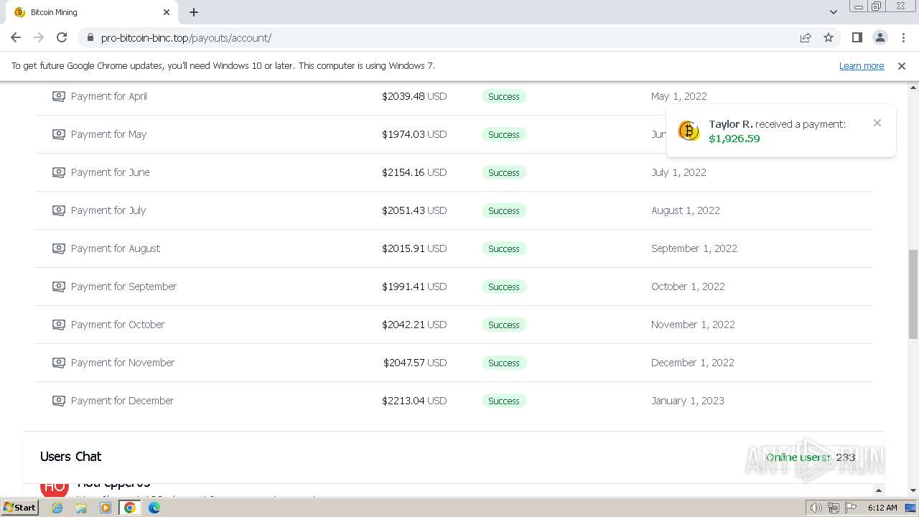Launch Internet Explorer from taskbar
This screenshot has height=517, width=919.
[x=57, y=508]
